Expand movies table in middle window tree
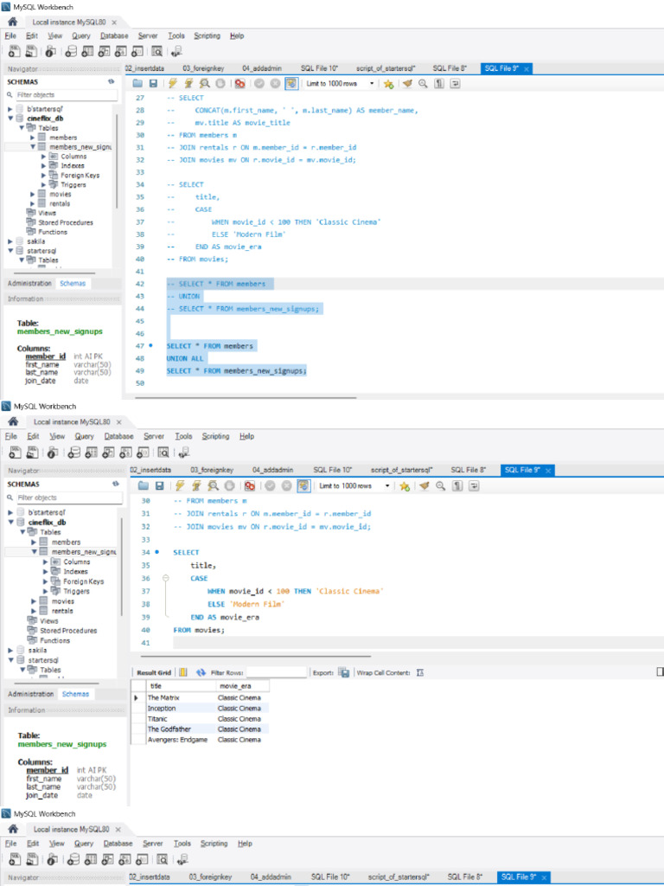The height and width of the screenshot is (886, 664). coord(34,601)
